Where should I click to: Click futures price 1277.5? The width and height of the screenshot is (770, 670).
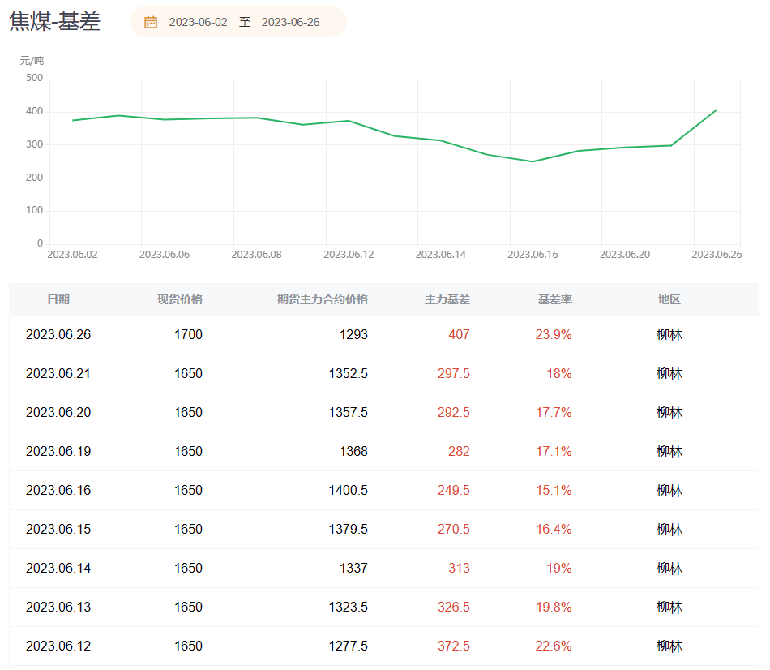(349, 646)
